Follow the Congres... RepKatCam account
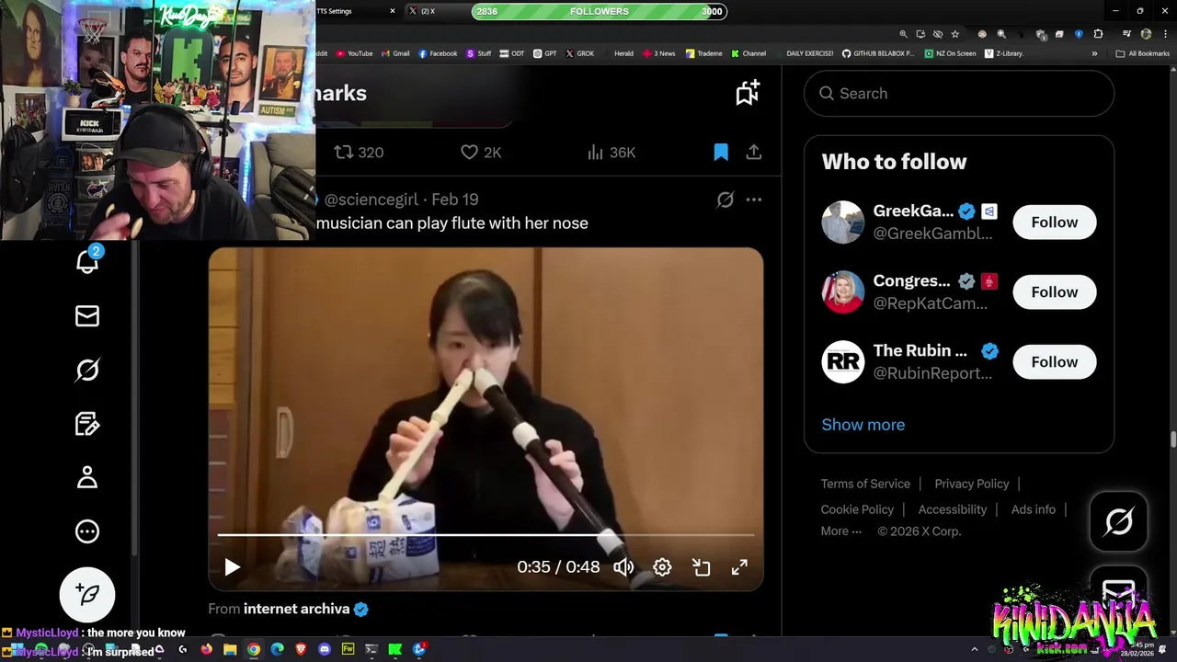The height and width of the screenshot is (662, 1177). (1055, 292)
